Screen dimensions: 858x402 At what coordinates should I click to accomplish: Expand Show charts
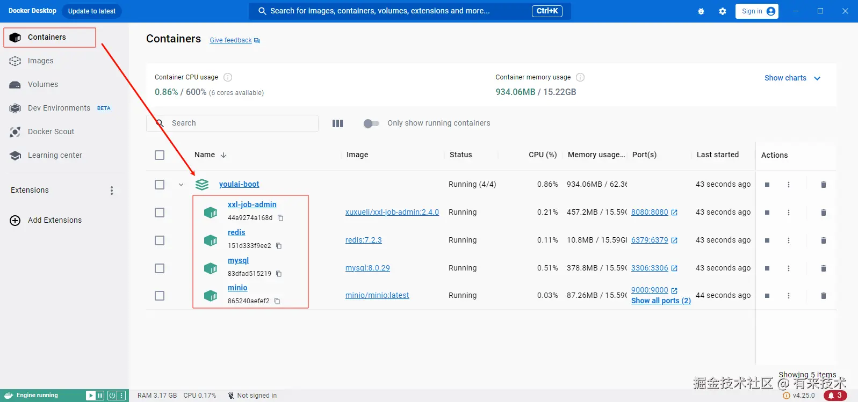tap(792, 78)
